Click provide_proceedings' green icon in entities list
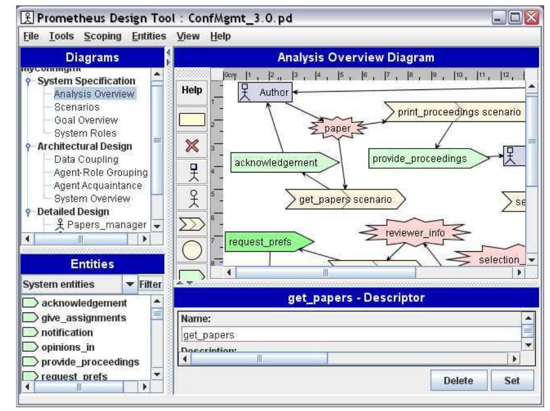 click(x=30, y=361)
